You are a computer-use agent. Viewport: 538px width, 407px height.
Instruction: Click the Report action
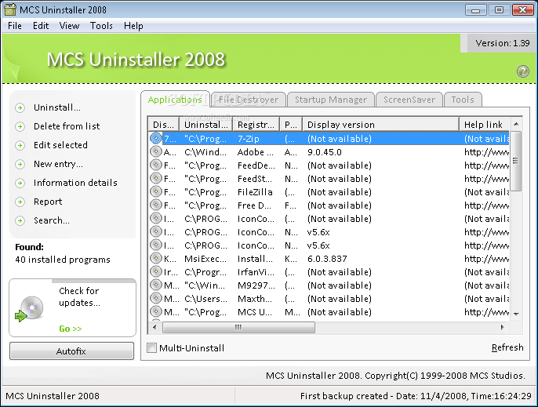pyautogui.click(x=48, y=202)
